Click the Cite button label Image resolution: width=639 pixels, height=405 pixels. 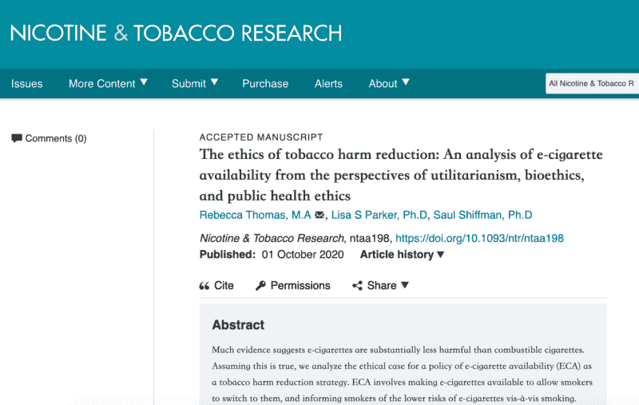click(224, 286)
